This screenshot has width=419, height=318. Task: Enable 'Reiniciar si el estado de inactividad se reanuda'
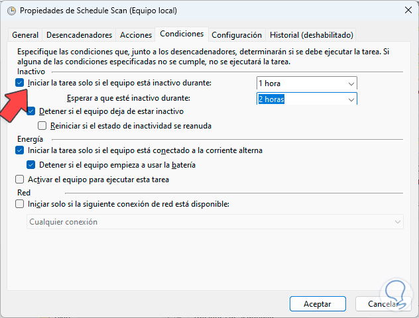coord(43,125)
